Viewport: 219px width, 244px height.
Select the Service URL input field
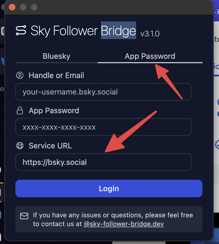coord(103,162)
